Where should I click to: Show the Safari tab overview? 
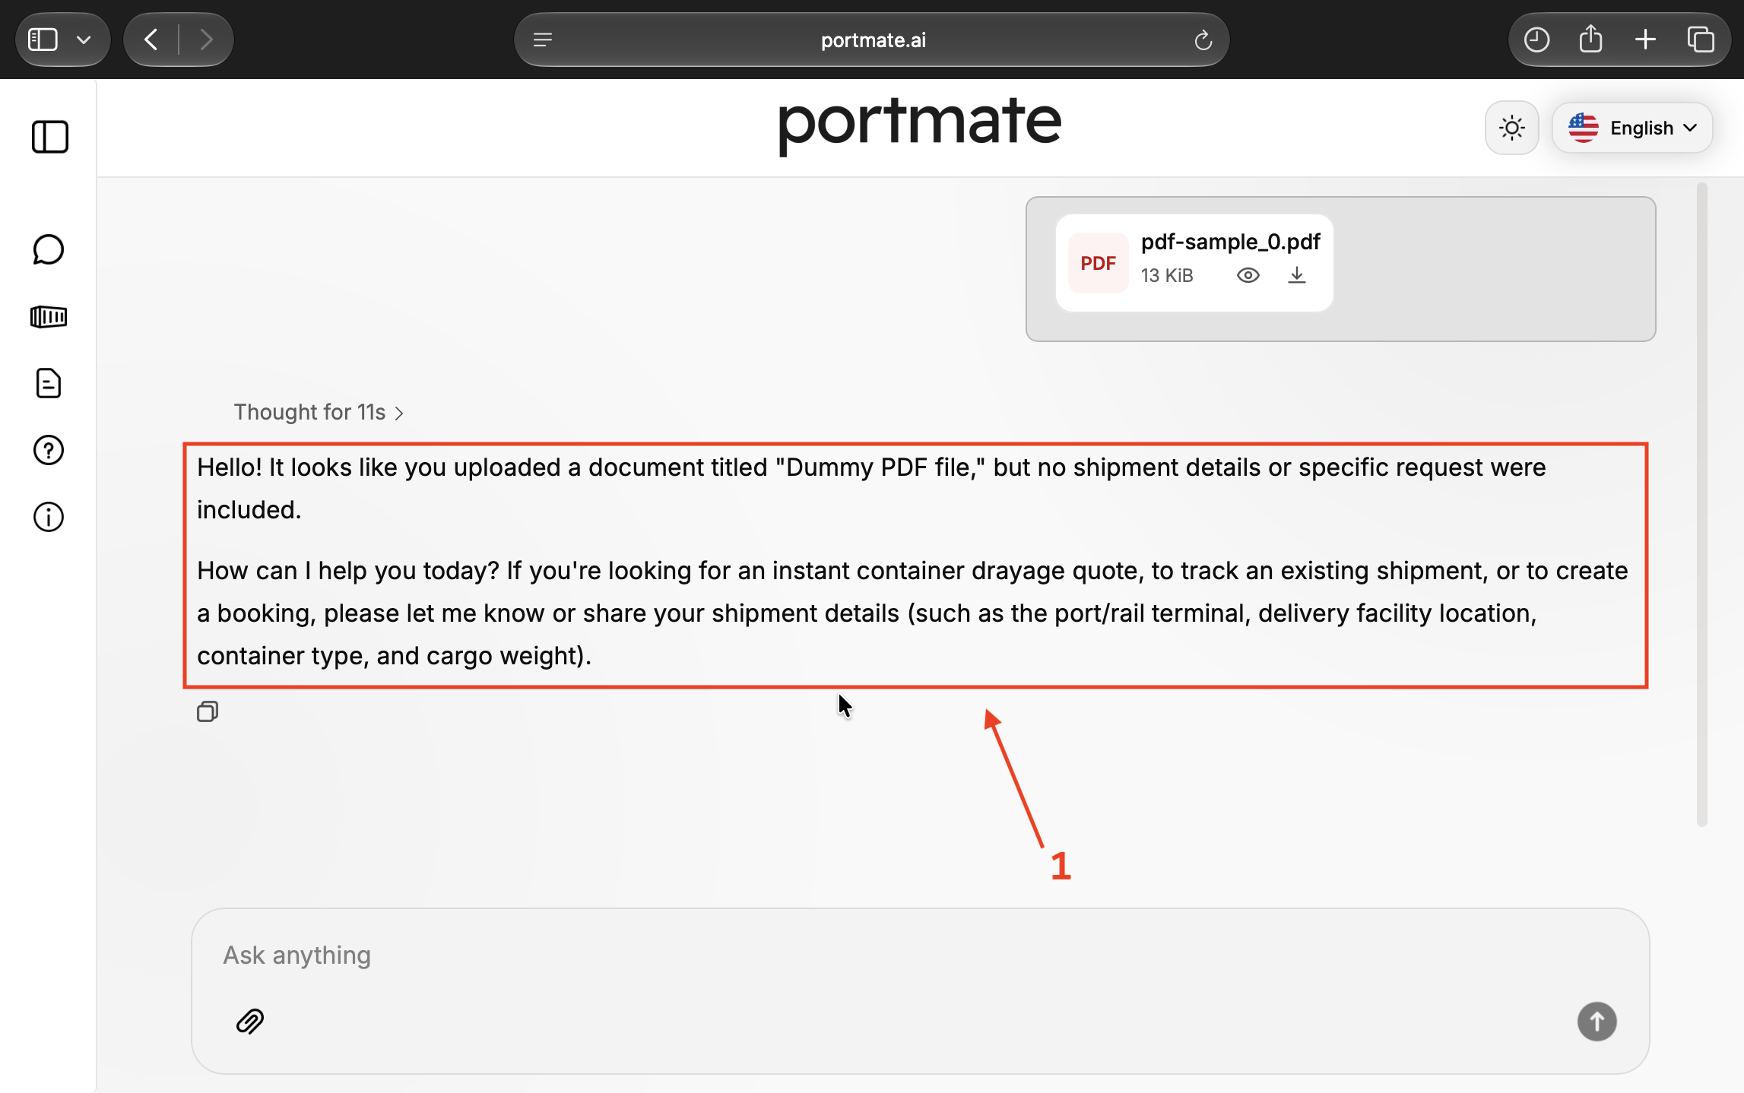[1701, 40]
